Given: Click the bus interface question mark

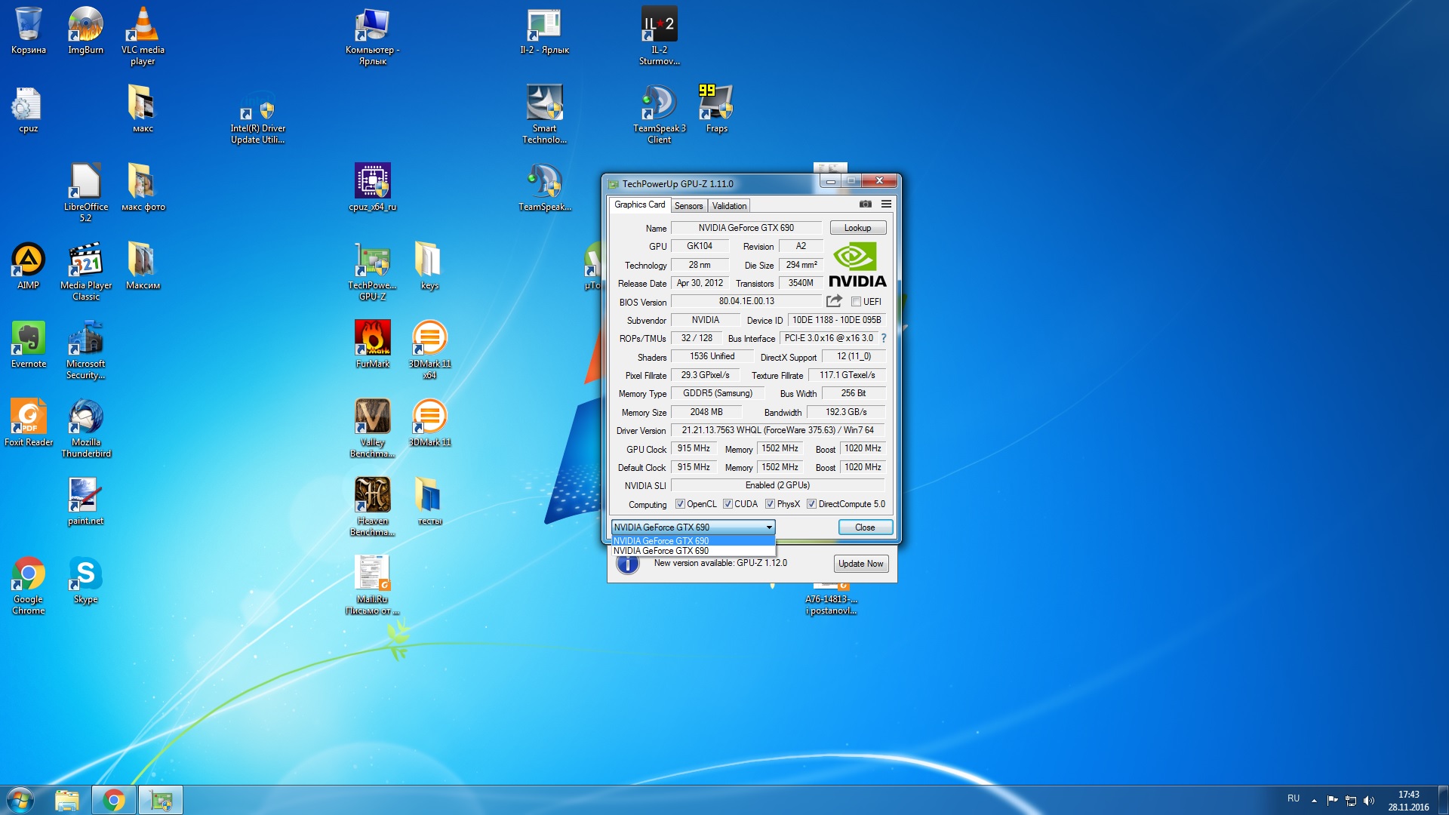Looking at the screenshot, I should (883, 338).
